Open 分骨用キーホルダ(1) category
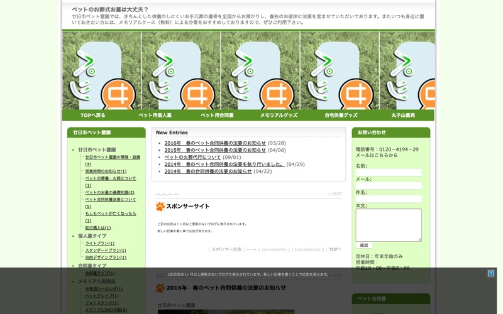 coord(104,289)
